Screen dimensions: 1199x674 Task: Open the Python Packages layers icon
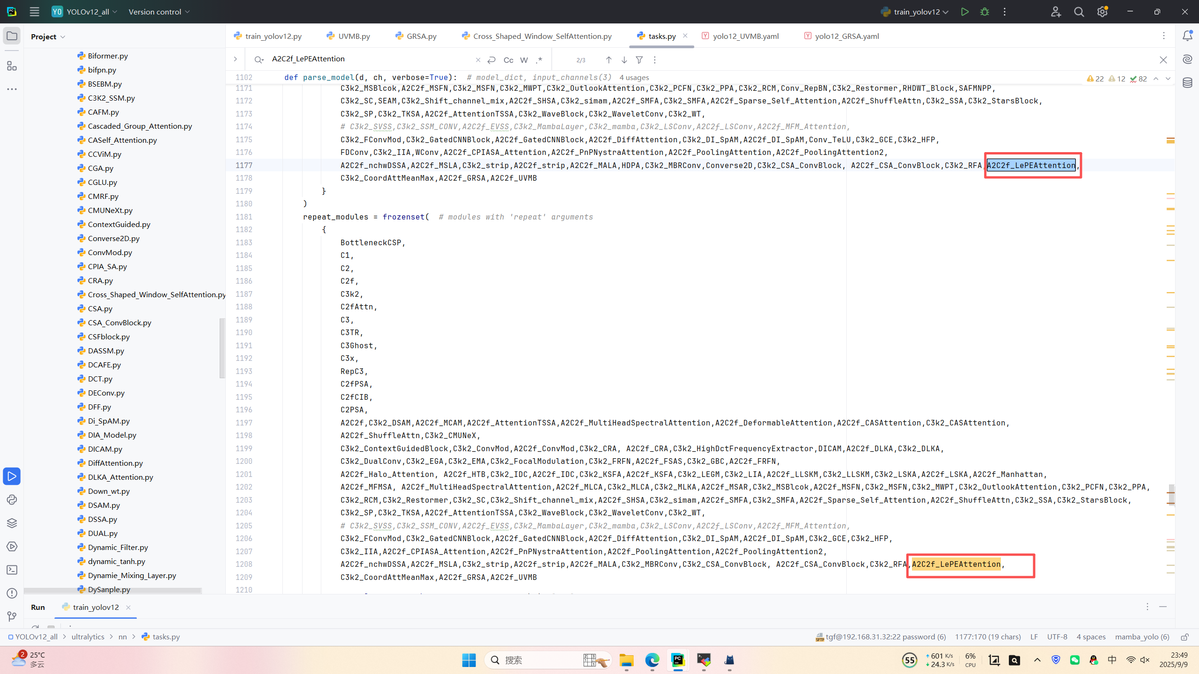coord(12,523)
